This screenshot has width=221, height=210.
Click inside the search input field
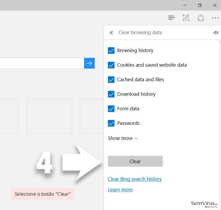click(x=42, y=63)
